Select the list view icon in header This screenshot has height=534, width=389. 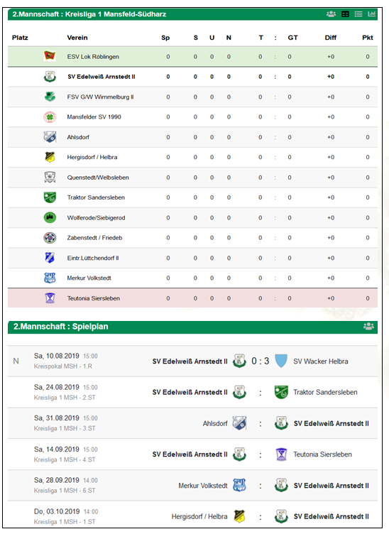(x=358, y=14)
